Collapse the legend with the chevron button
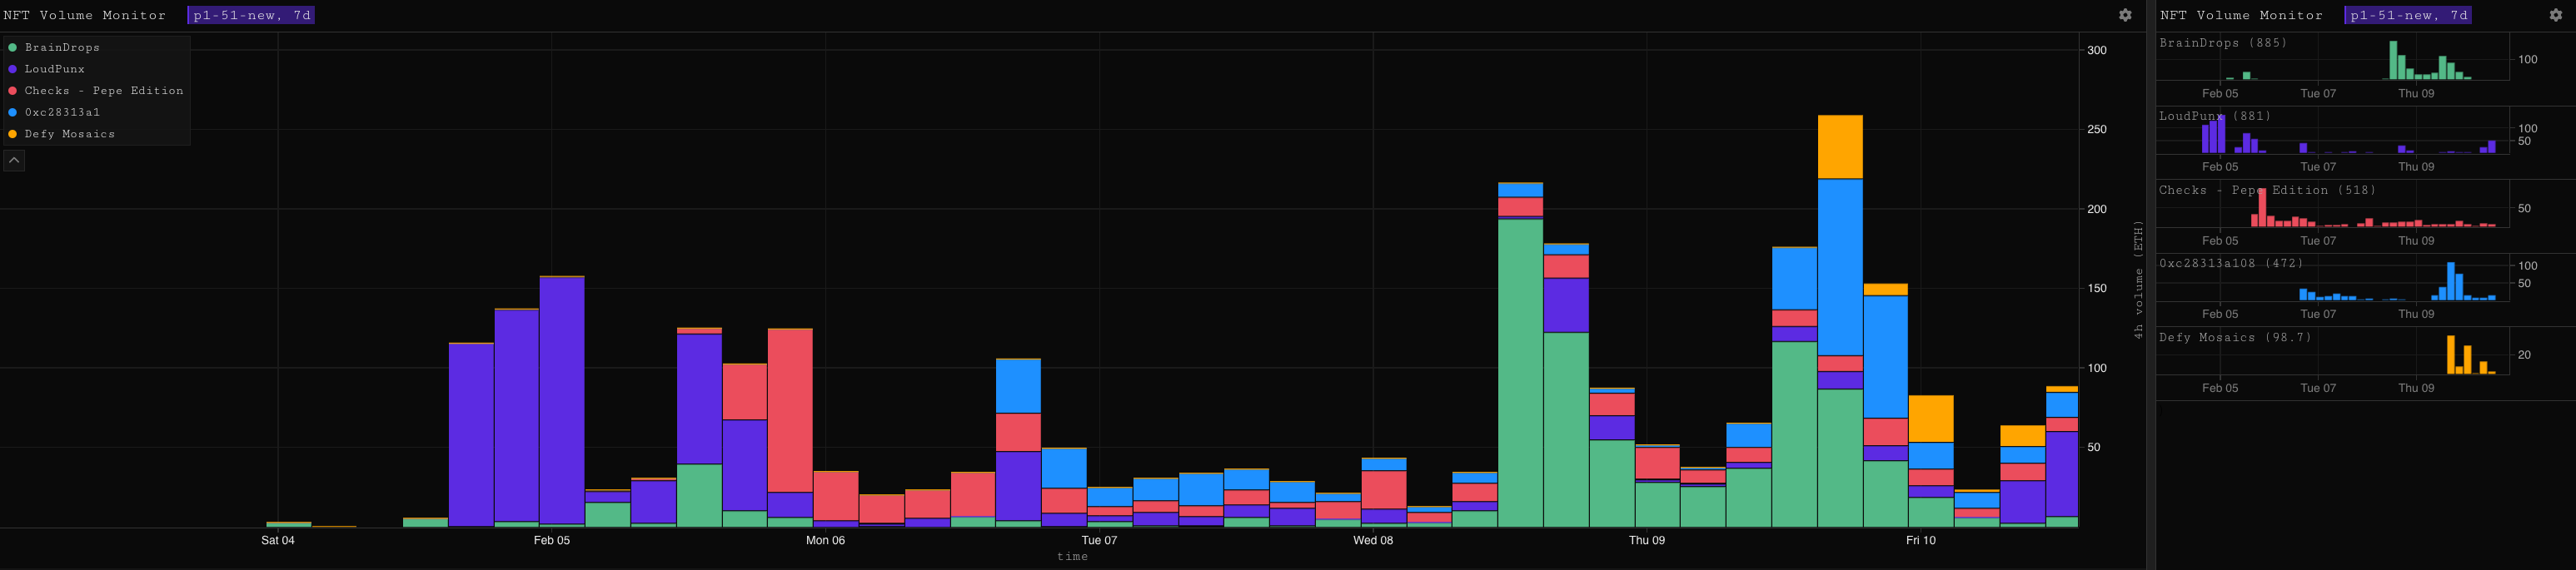 coord(14,161)
